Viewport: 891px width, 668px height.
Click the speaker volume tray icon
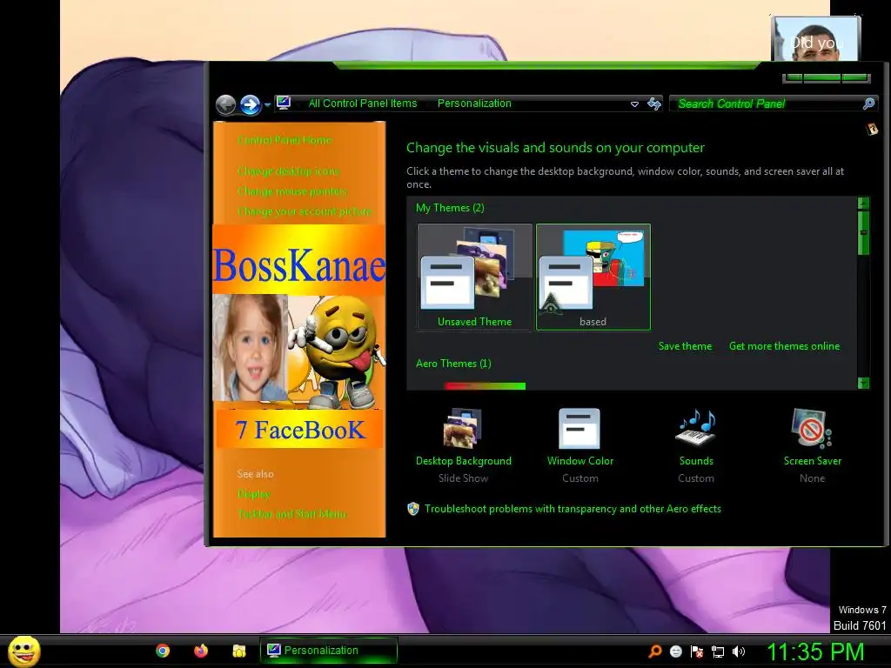click(738, 651)
